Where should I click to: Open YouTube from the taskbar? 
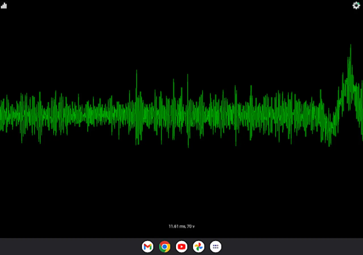[x=181, y=247]
